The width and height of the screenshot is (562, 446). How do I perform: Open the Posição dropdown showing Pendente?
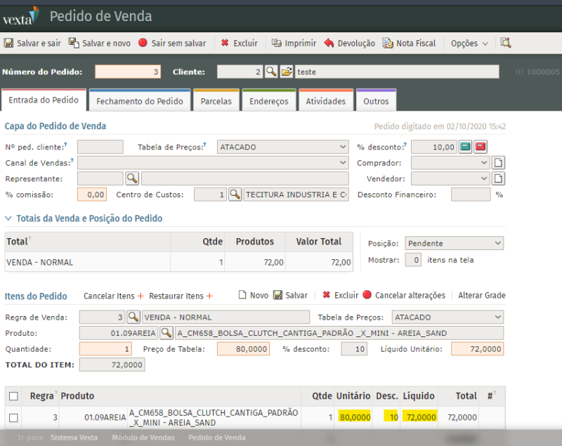tap(454, 243)
